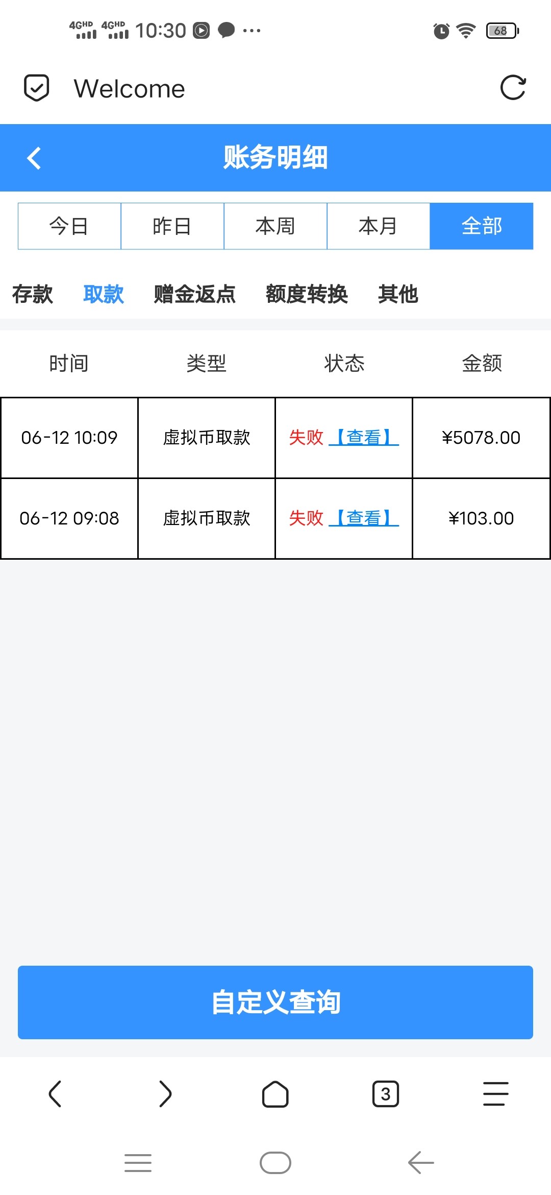Switch to 本月 date filter
The height and width of the screenshot is (1195, 551).
379,226
